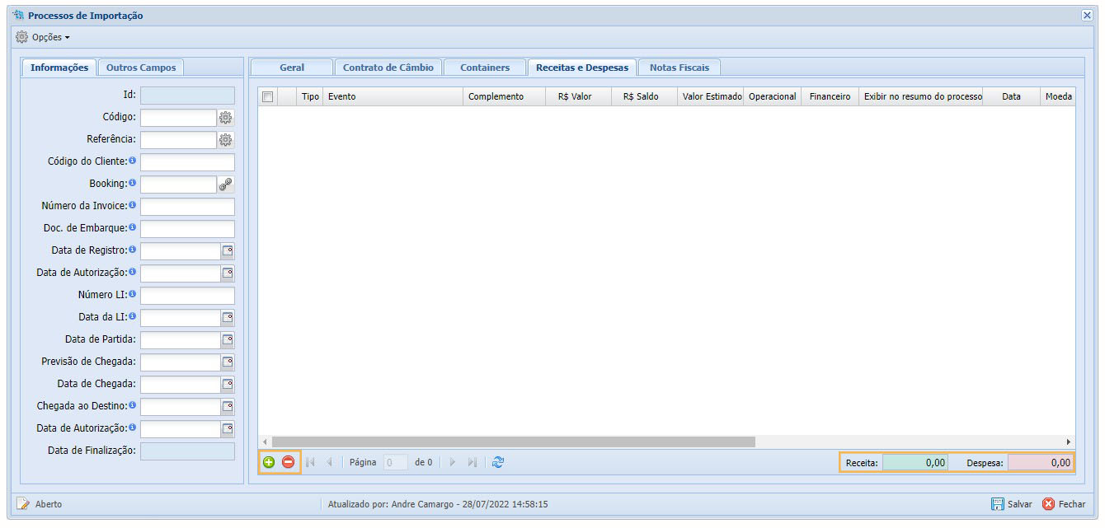The height and width of the screenshot is (528, 1105).
Task: Open calendar for Previsão de Chegada
Action: (228, 362)
